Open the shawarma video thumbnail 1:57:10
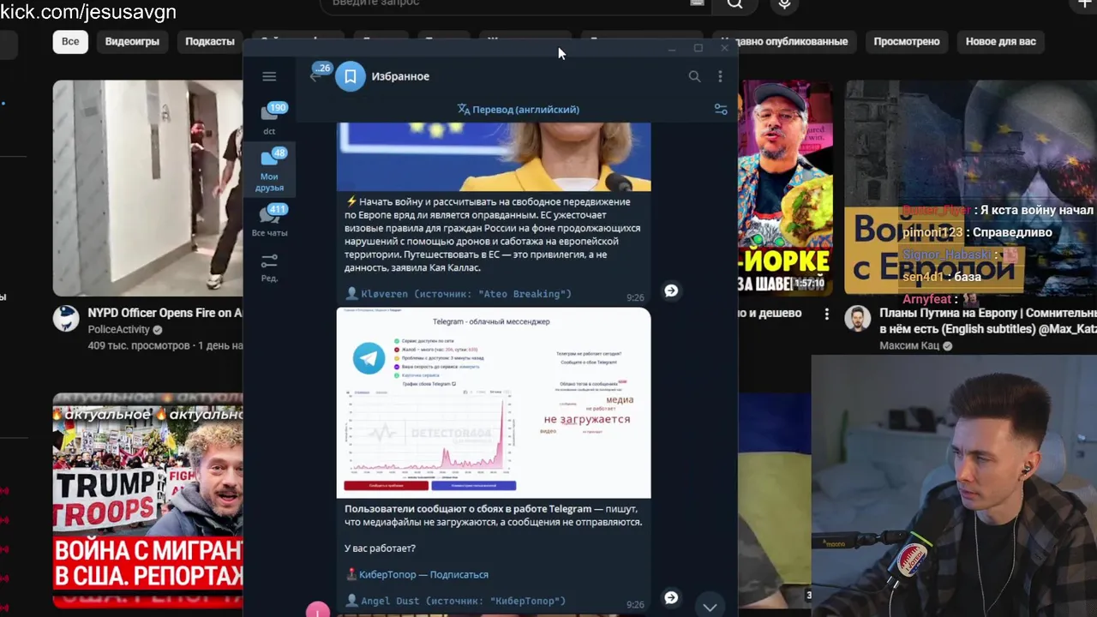Viewport: 1097px width, 617px height. (x=785, y=189)
